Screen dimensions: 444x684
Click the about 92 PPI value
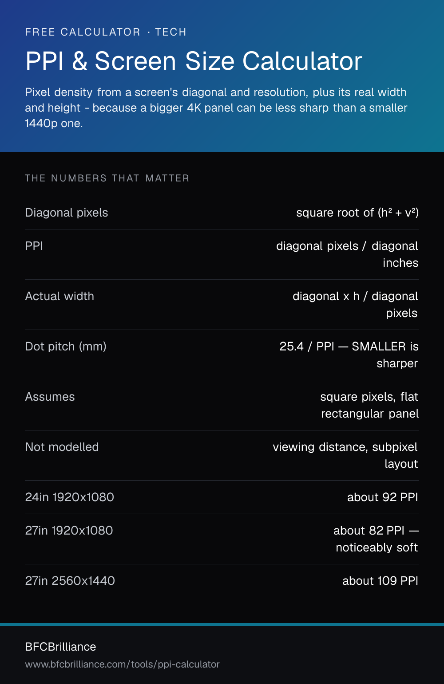[x=383, y=497]
